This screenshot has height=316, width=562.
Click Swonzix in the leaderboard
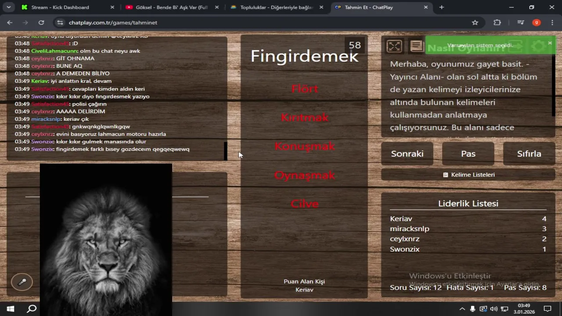tap(405, 249)
